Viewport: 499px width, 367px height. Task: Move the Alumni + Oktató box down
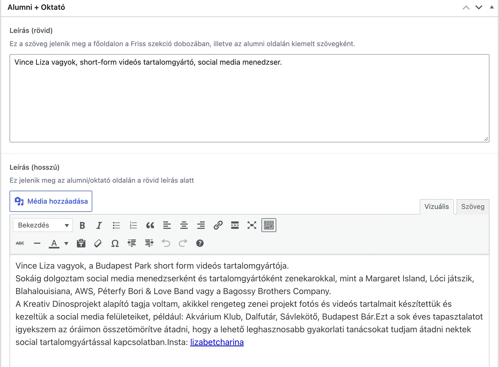(479, 7)
